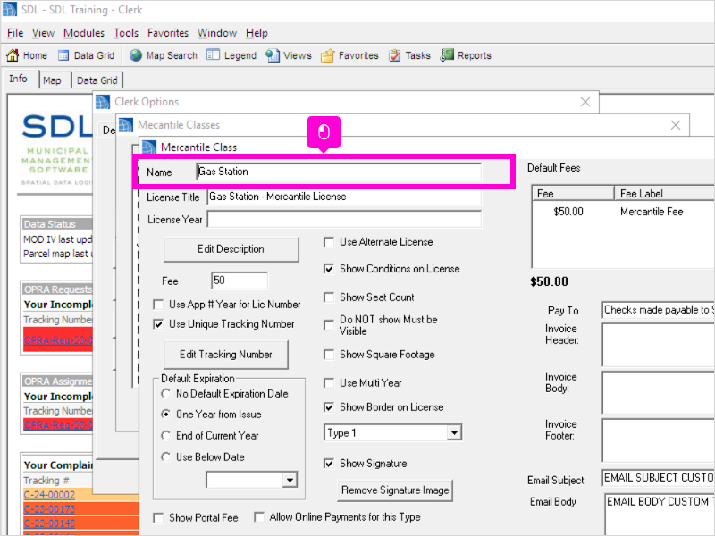Select Use Below Date radio

coord(166,456)
